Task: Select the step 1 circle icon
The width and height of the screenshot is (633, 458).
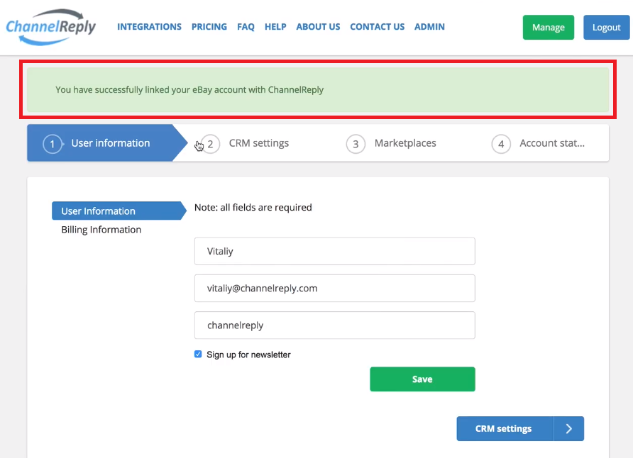Action: pos(53,144)
